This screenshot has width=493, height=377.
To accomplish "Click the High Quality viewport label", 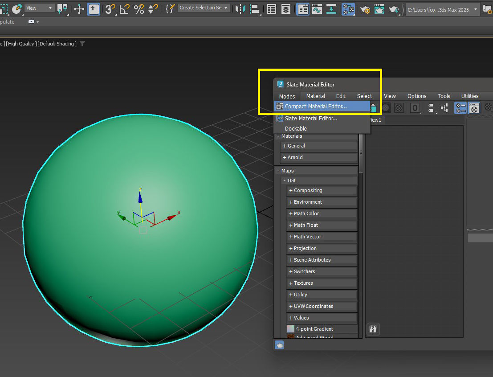I will point(21,44).
